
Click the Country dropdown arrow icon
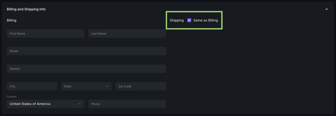pyautogui.click(x=80, y=104)
